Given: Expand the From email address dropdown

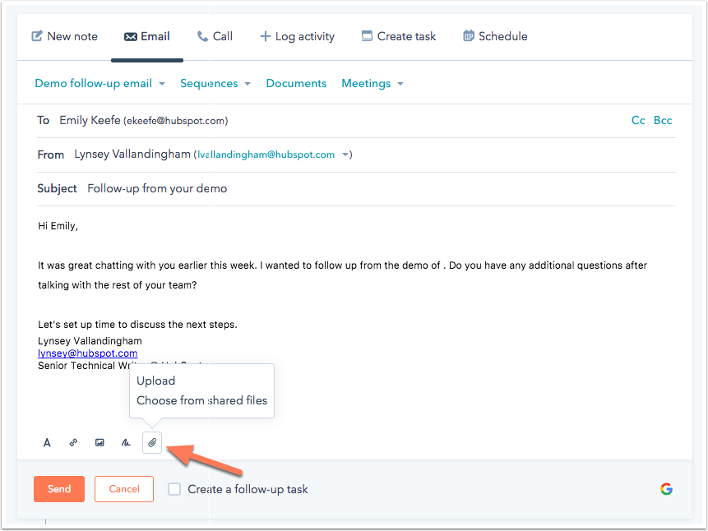Looking at the screenshot, I should pyautogui.click(x=345, y=155).
